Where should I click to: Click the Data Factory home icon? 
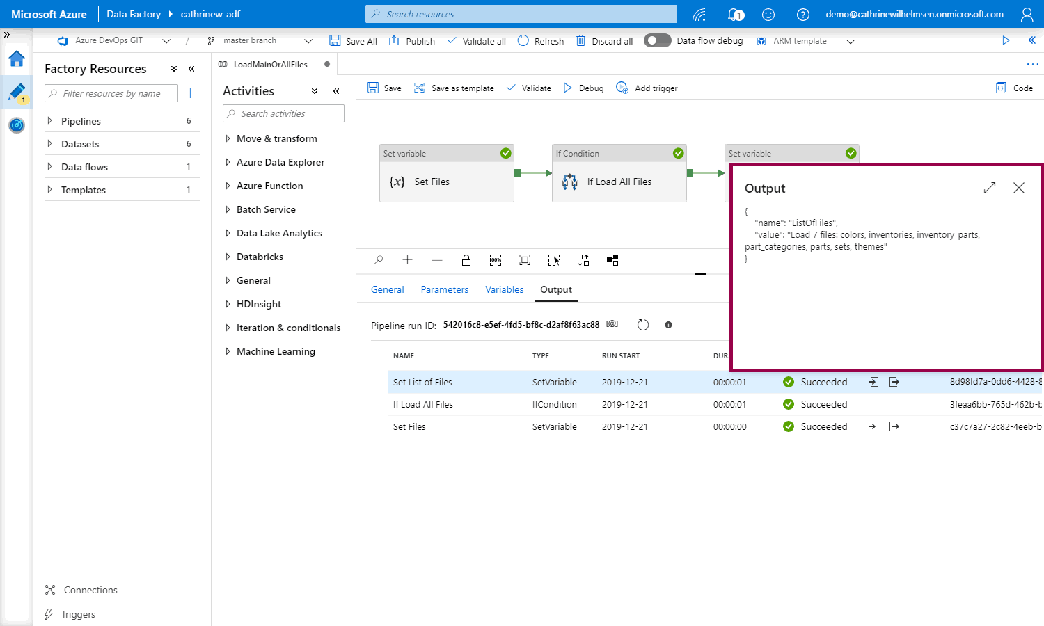pyautogui.click(x=17, y=58)
